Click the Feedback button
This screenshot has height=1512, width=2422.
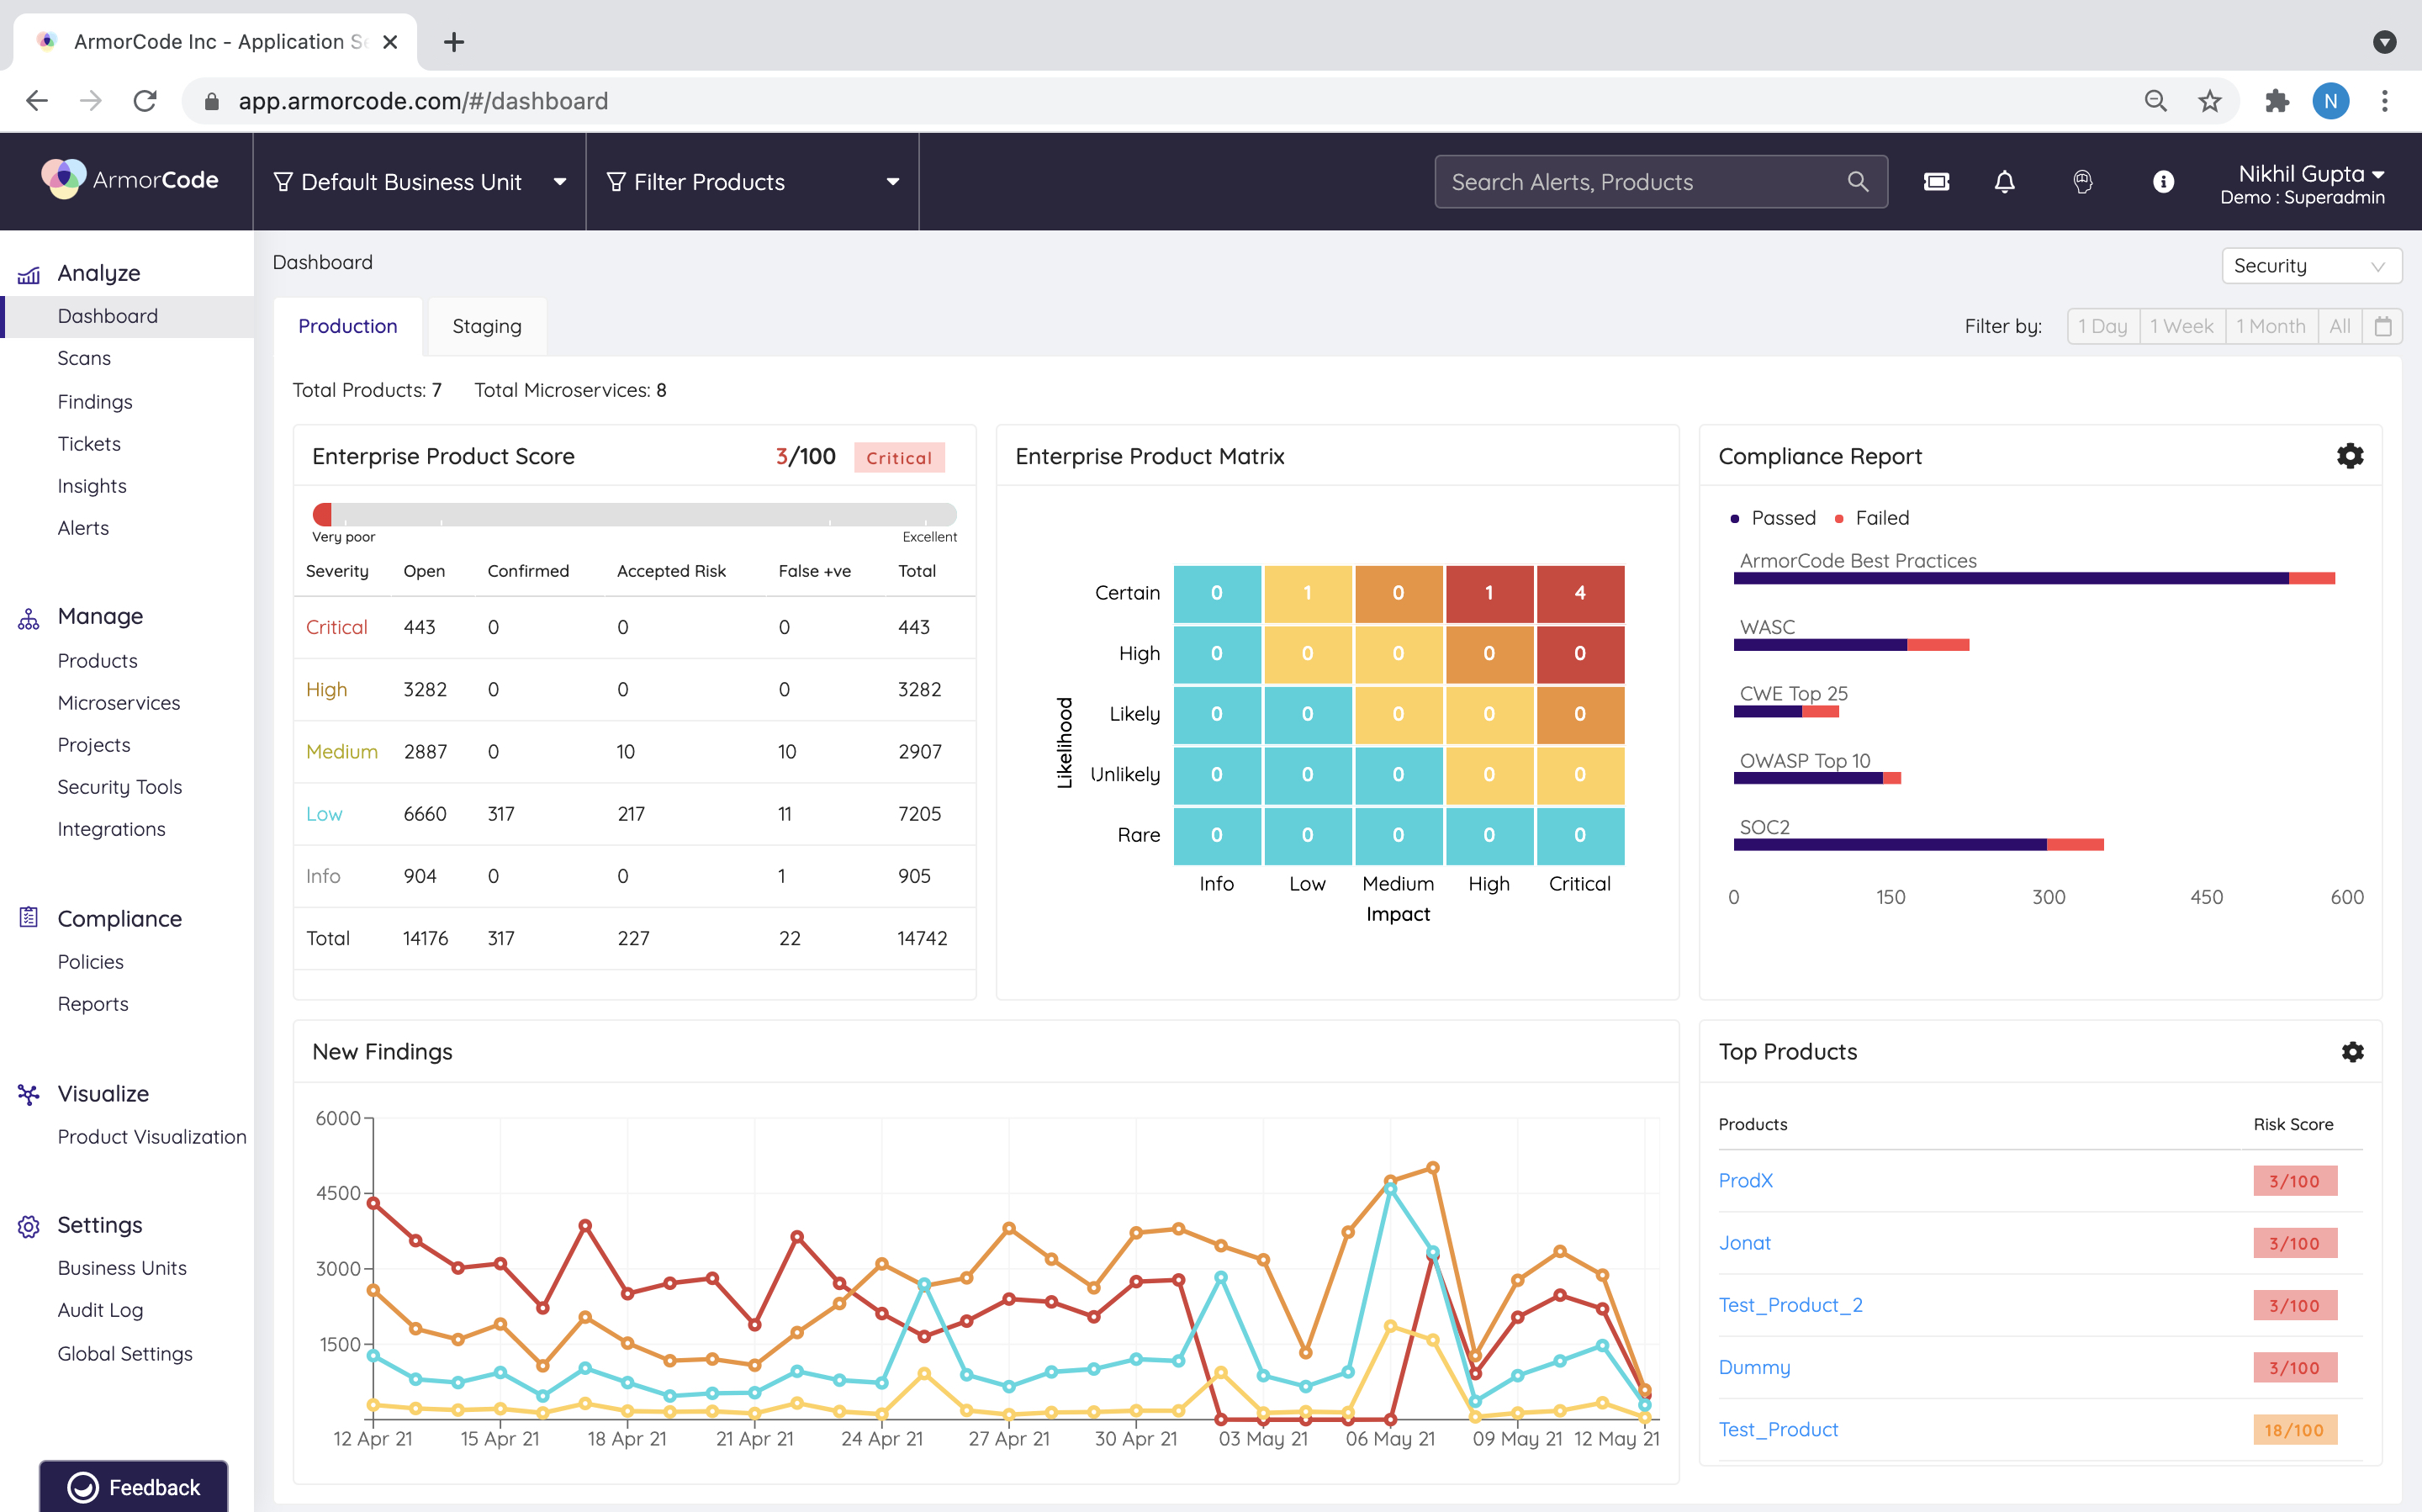click(134, 1486)
